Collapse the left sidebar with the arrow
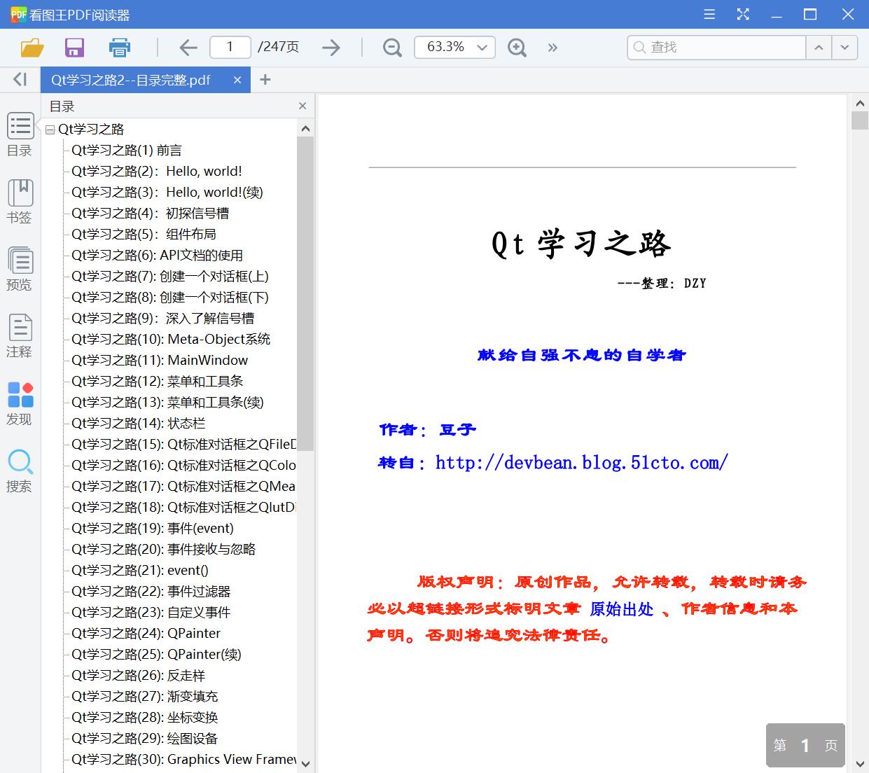Viewport: 869px width, 773px height. [x=18, y=79]
